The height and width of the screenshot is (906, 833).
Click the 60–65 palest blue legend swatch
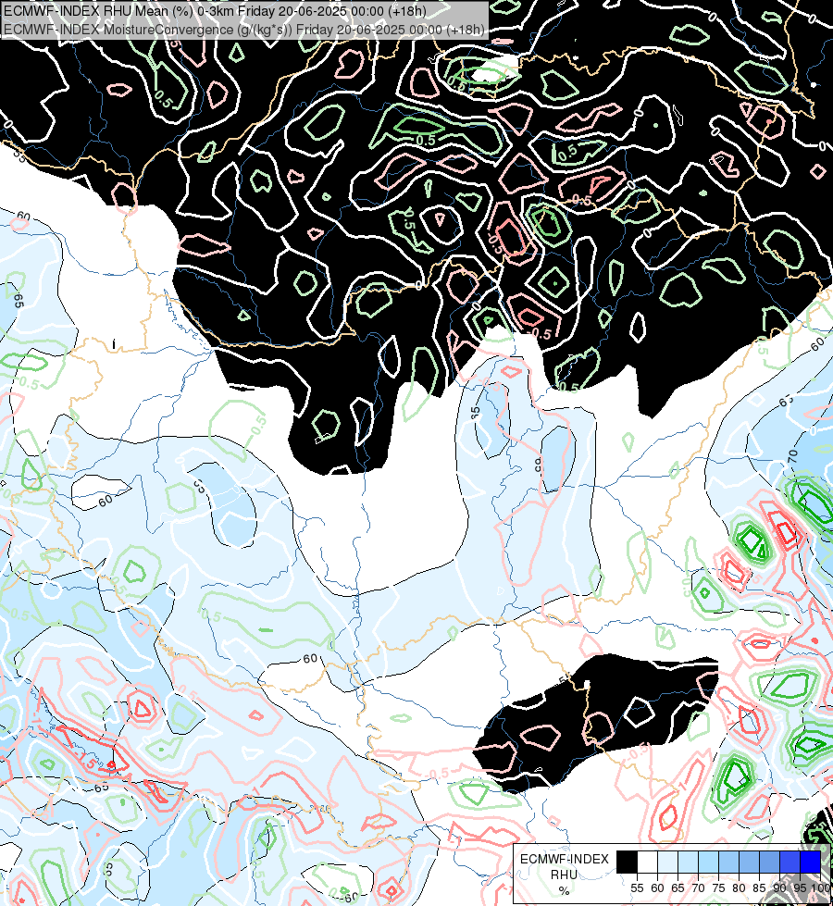pos(667,862)
